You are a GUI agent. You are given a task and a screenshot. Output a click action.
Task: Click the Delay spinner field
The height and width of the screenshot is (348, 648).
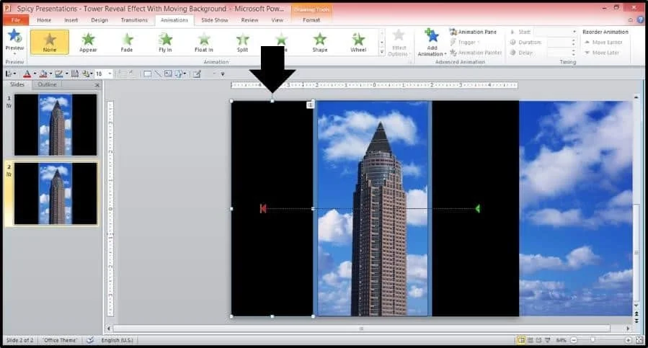click(x=562, y=53)
